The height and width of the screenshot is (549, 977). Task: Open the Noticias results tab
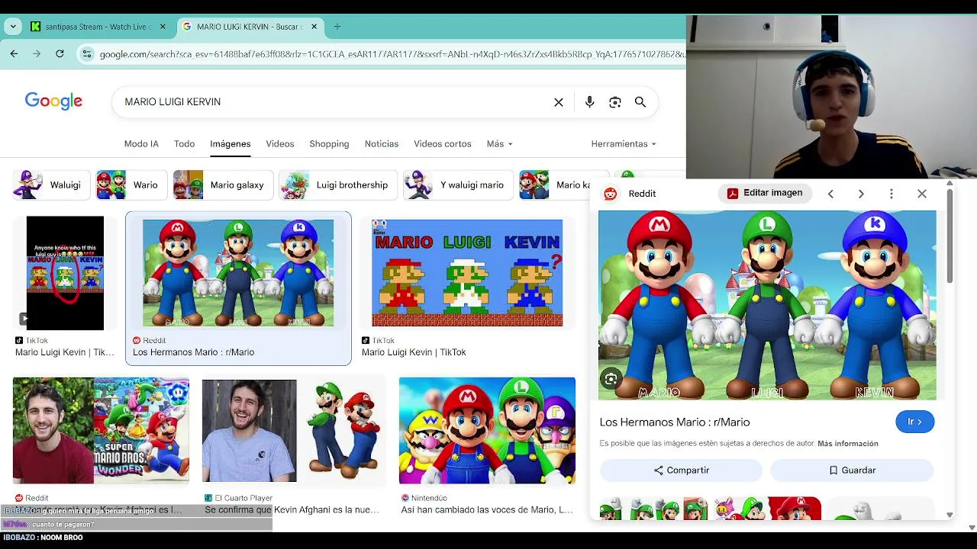coord(382,143)
